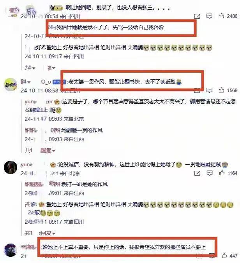This screenshot has width=240, height=263.
Task: Like the comment with 2406 likes
Action: click(221, 16)
